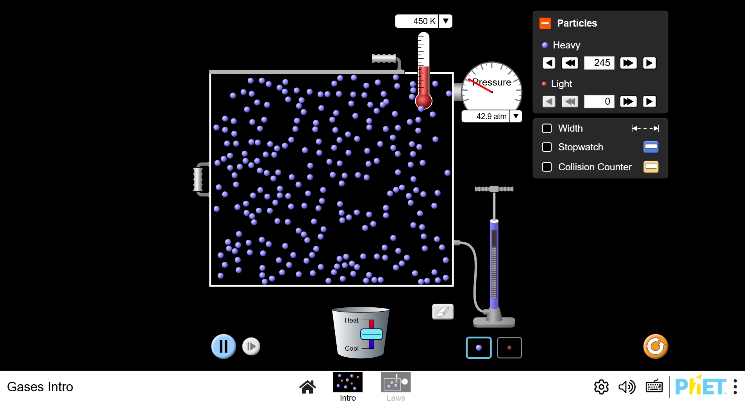Pause the simulation

[x=223, y=346]
